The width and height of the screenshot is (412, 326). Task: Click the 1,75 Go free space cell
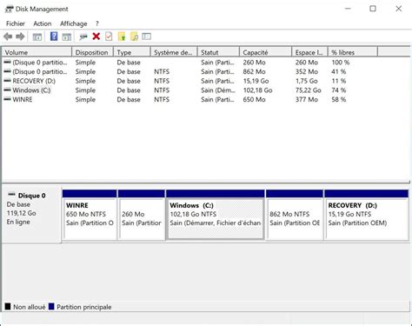pos(306,81)
